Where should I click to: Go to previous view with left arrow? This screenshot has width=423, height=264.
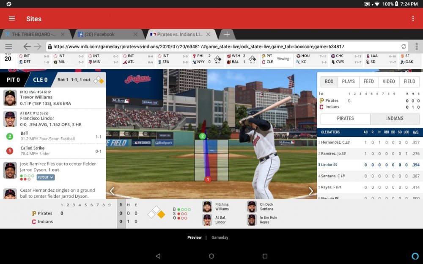(112, 191)
